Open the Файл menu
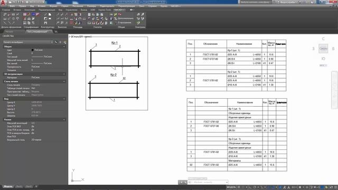Image resolution: width=338 pixels, height=190 pixels. [x=12, y=6]
